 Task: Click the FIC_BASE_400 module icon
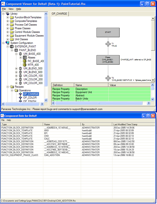[25, 61]
